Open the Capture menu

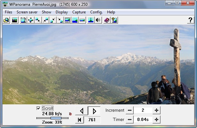(79, 12)
